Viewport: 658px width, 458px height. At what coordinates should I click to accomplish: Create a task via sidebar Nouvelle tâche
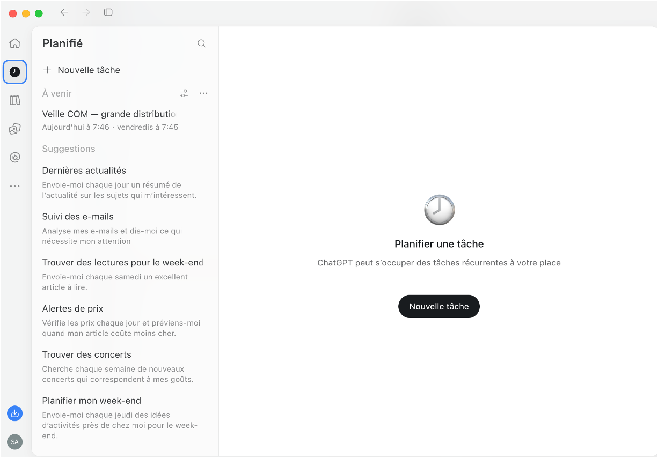pos(82,70)
